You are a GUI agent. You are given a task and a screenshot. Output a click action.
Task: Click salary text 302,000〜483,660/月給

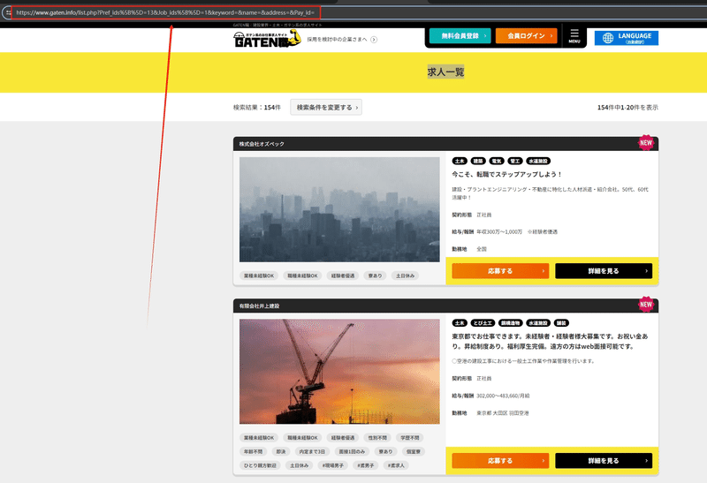[x=503, y=396]
